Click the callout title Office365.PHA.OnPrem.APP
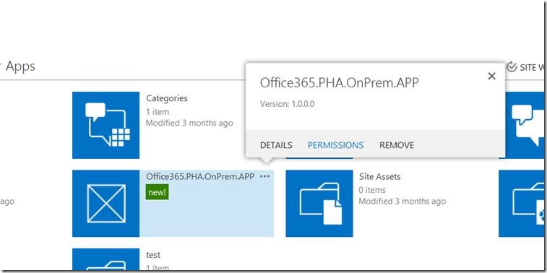This screenshot has height=273, width=547. pyautogui.click(x=339, y=82)
